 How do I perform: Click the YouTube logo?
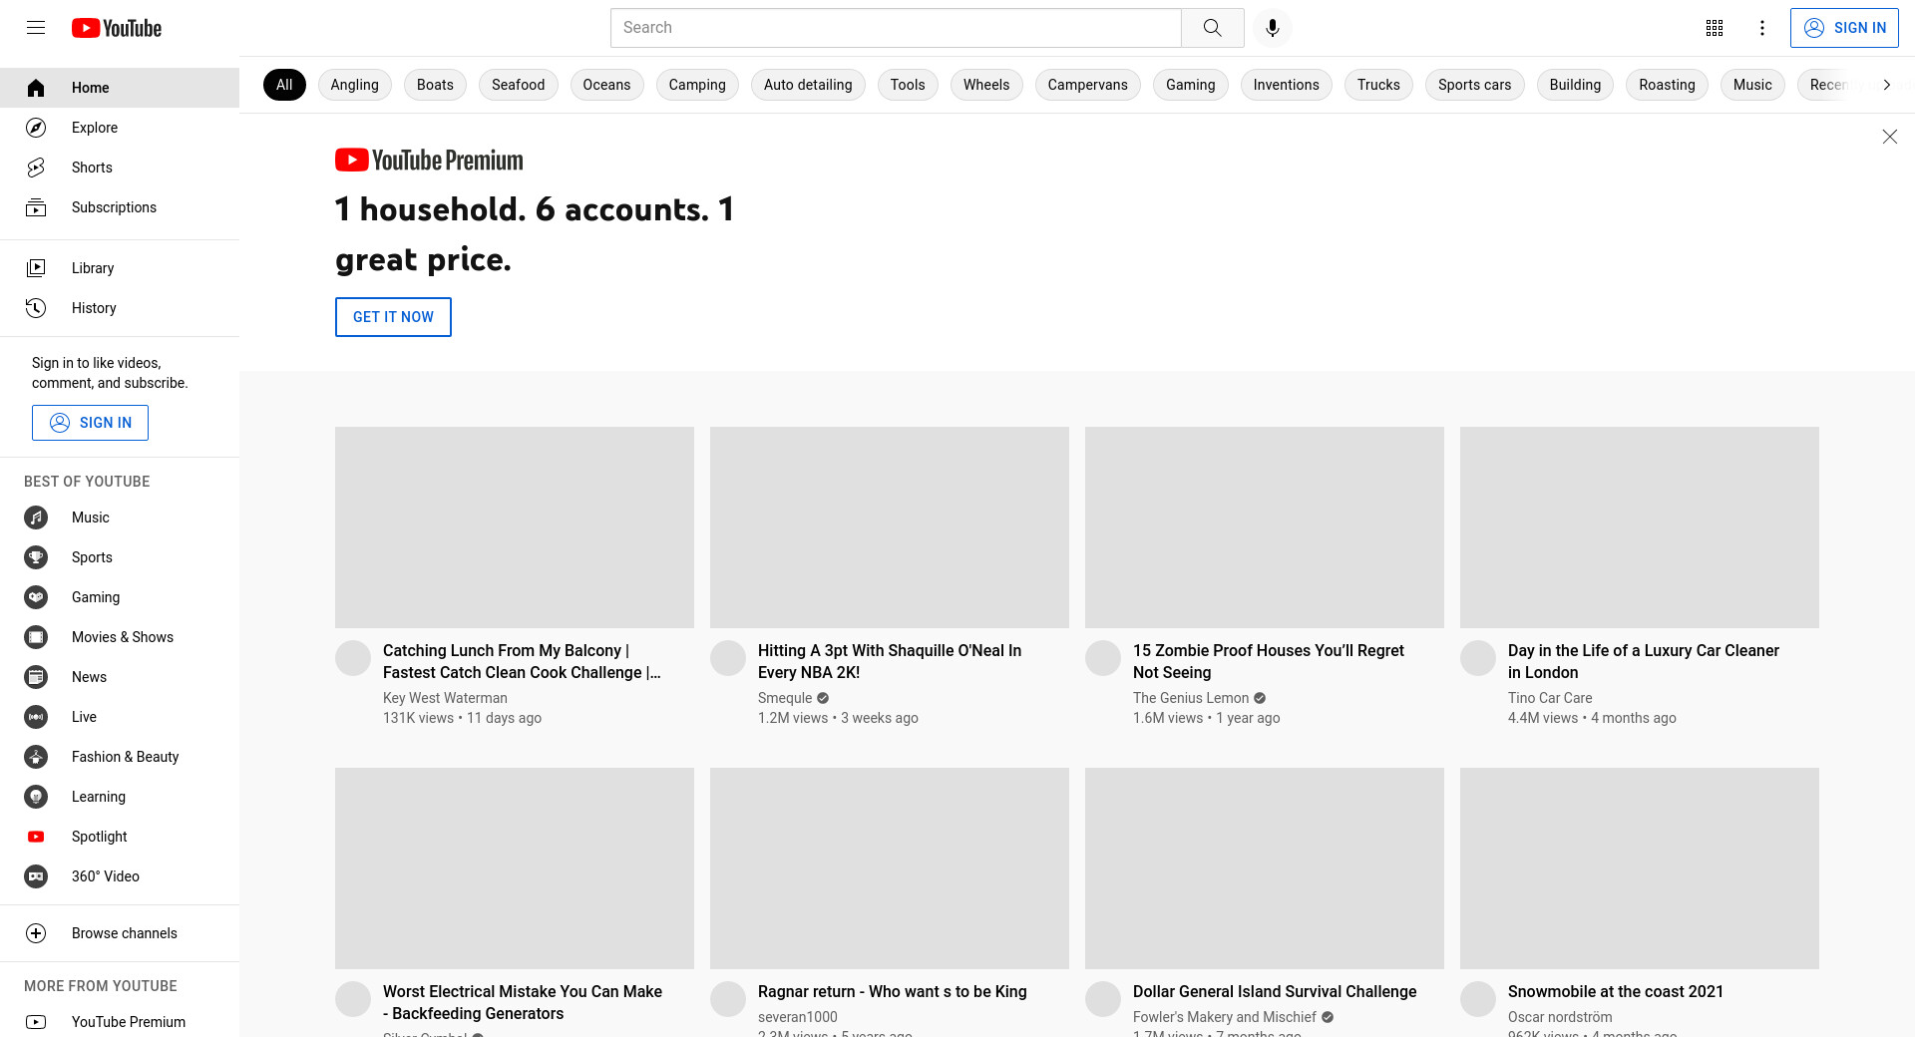click(x=117, y=28)
